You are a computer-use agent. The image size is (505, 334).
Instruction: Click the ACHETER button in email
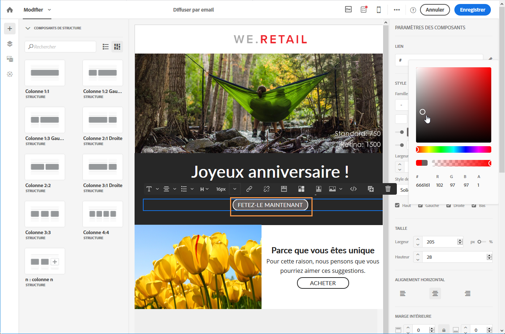tap(323, 283)
